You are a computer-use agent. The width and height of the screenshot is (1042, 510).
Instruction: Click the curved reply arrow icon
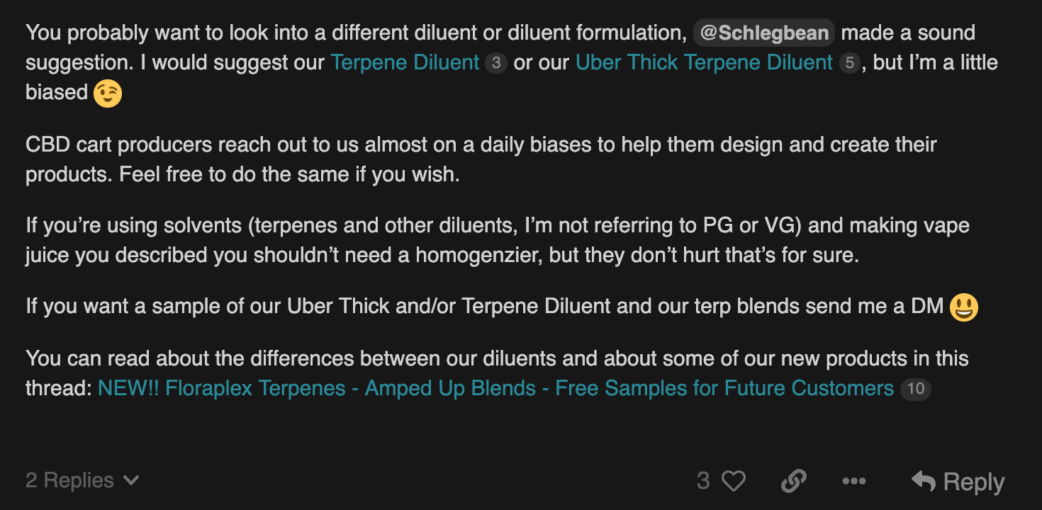click(x=924, y=481)
